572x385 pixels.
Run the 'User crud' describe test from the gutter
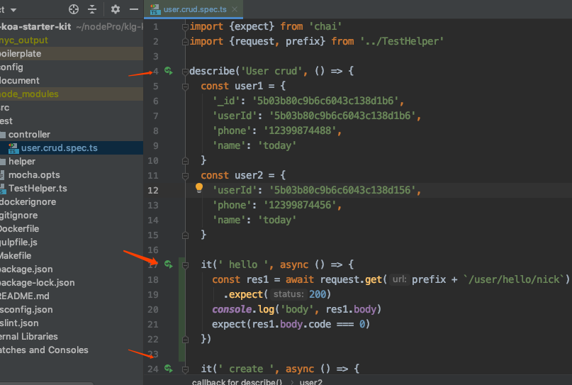click(168, 72)
